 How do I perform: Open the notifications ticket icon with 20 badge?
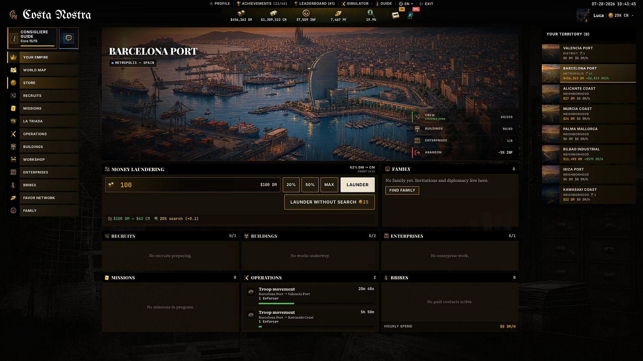coord(396,15)
